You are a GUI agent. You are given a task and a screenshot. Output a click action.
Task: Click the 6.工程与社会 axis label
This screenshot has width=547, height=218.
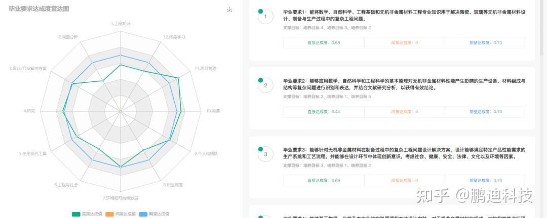pos(66,185)
